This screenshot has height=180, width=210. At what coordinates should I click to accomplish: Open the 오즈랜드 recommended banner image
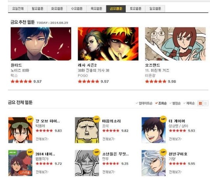point(175,44)
